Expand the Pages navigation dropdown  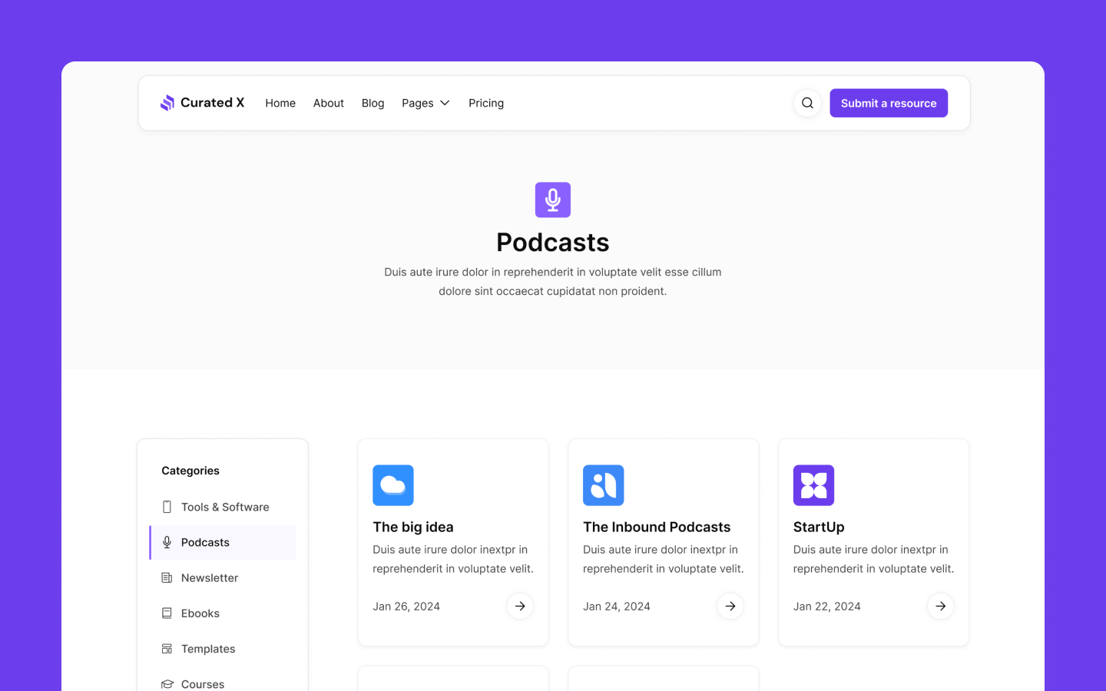[425, 102]
